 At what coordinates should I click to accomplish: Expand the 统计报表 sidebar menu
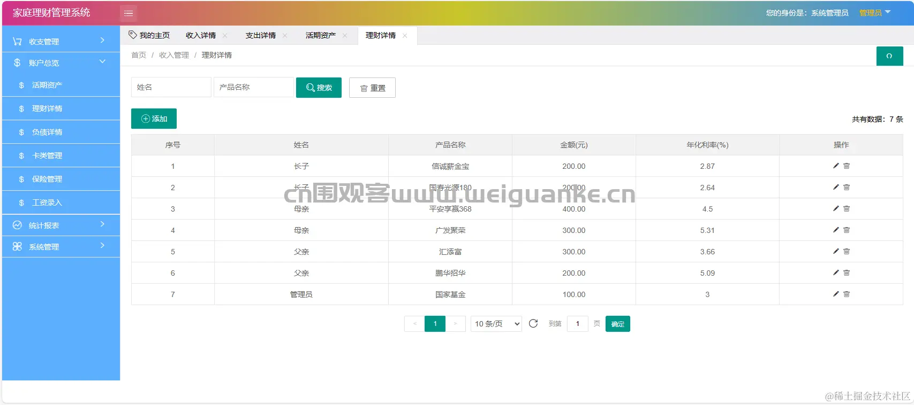pyautogui.click(x=61, y=225)
